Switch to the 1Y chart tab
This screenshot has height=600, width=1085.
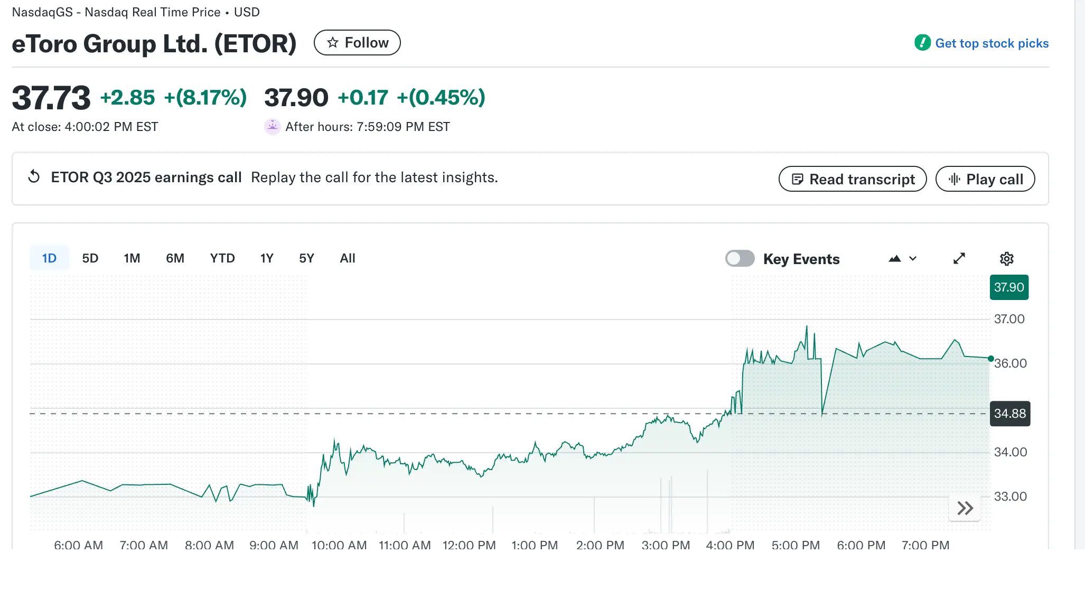click(x=267, y=258)
